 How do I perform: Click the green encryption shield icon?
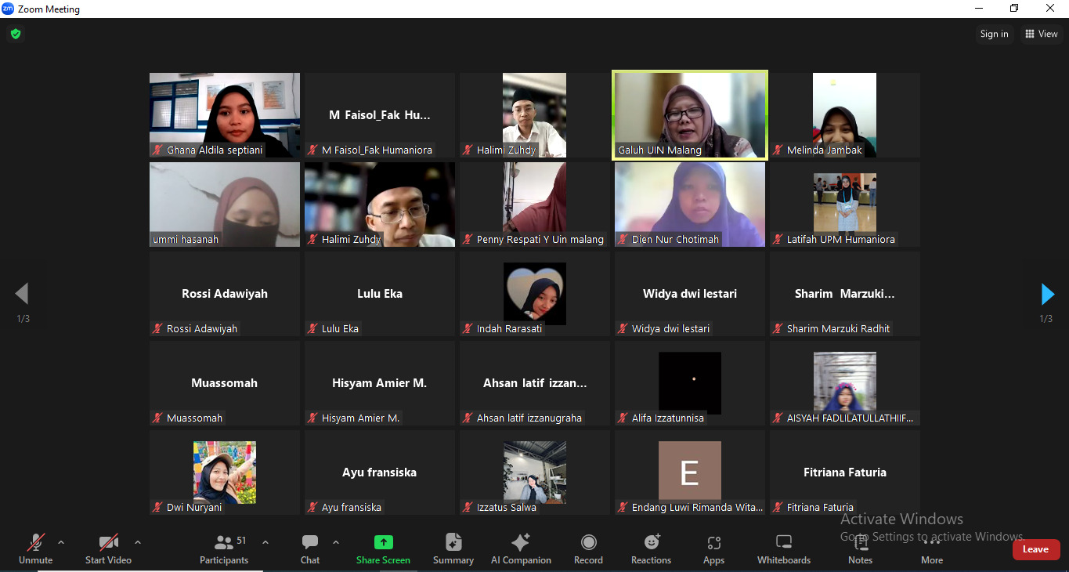click(15, 34)
